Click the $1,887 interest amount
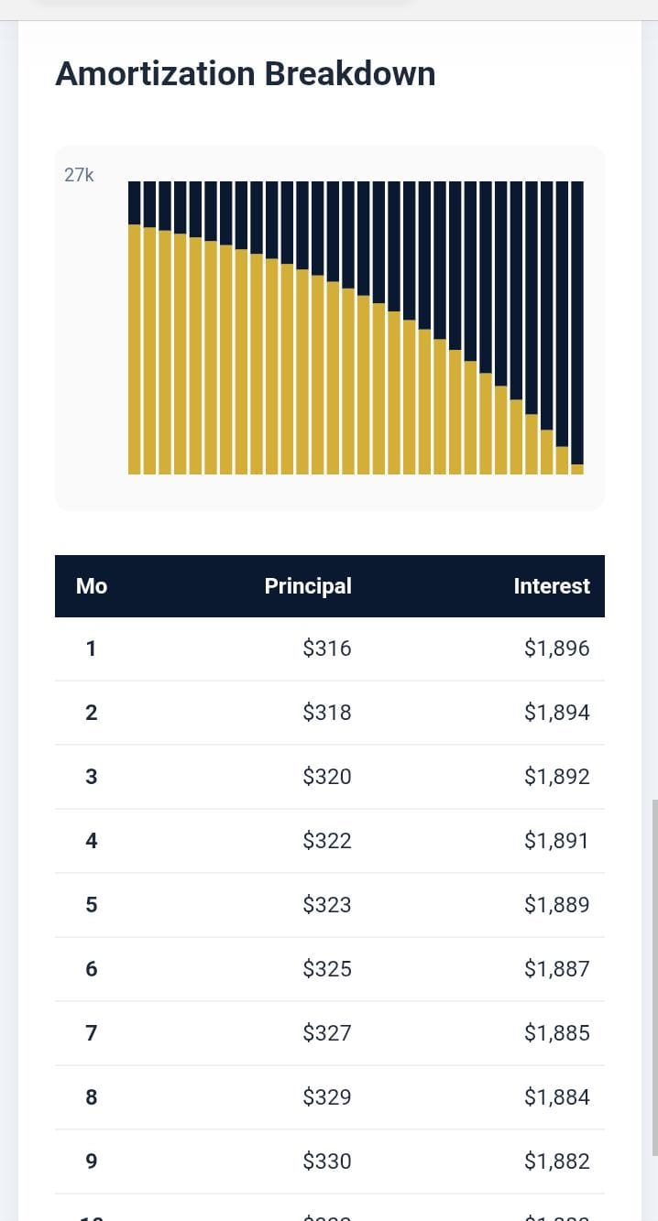658x1221 pixels. tap(557, 969)
